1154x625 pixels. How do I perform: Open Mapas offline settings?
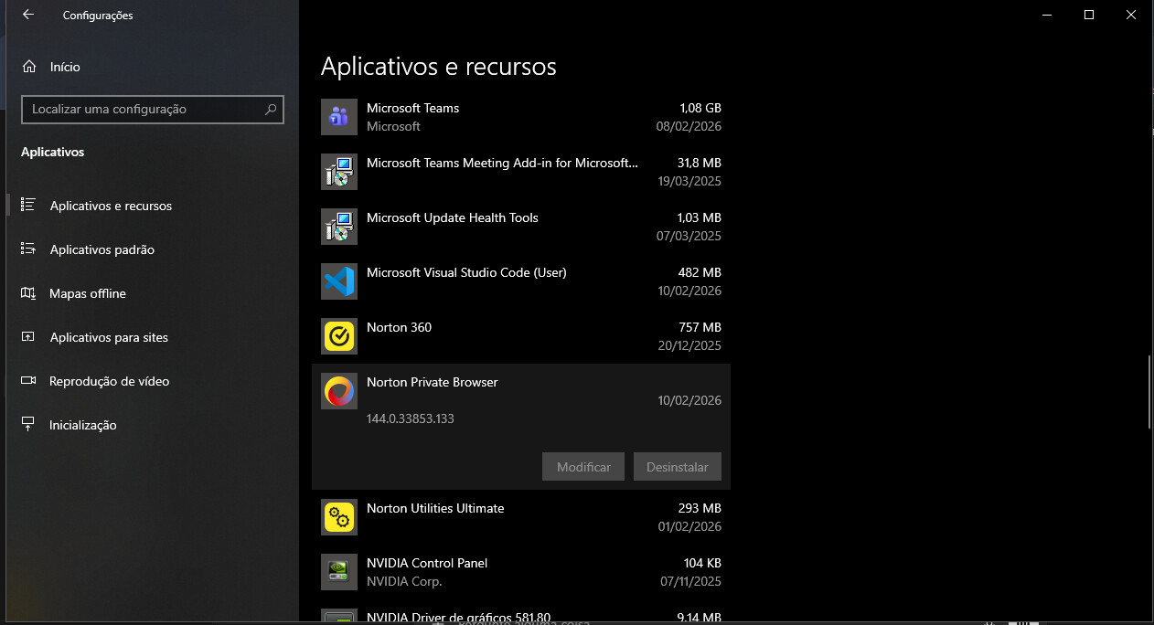(x=87, y=293)
